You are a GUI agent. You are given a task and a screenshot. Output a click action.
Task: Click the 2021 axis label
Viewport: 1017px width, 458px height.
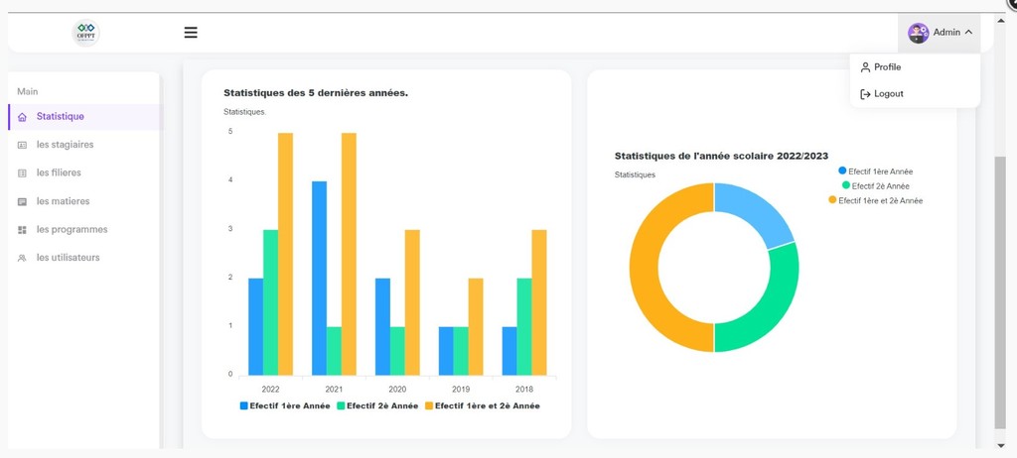tap(334, 390)
